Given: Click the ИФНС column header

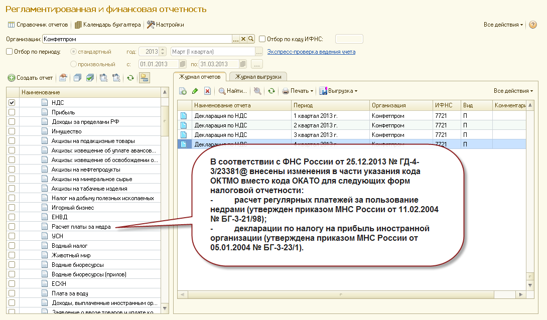Looking at the screenshot, I should tap(446, 105).
